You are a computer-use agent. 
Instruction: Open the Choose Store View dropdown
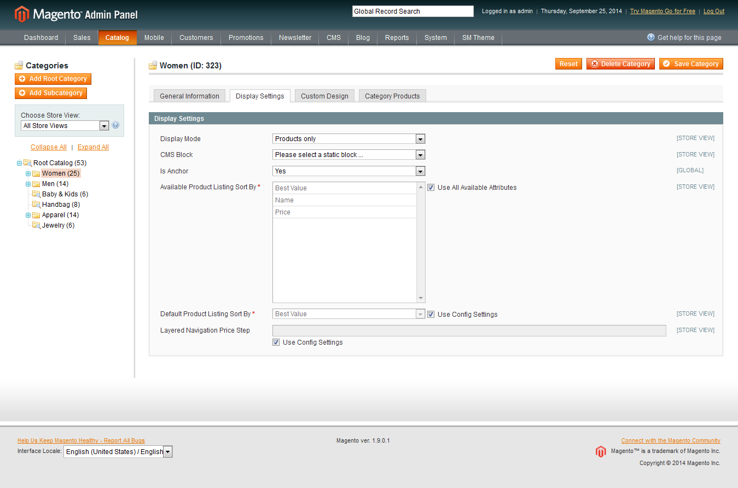(x=65, y=126)
